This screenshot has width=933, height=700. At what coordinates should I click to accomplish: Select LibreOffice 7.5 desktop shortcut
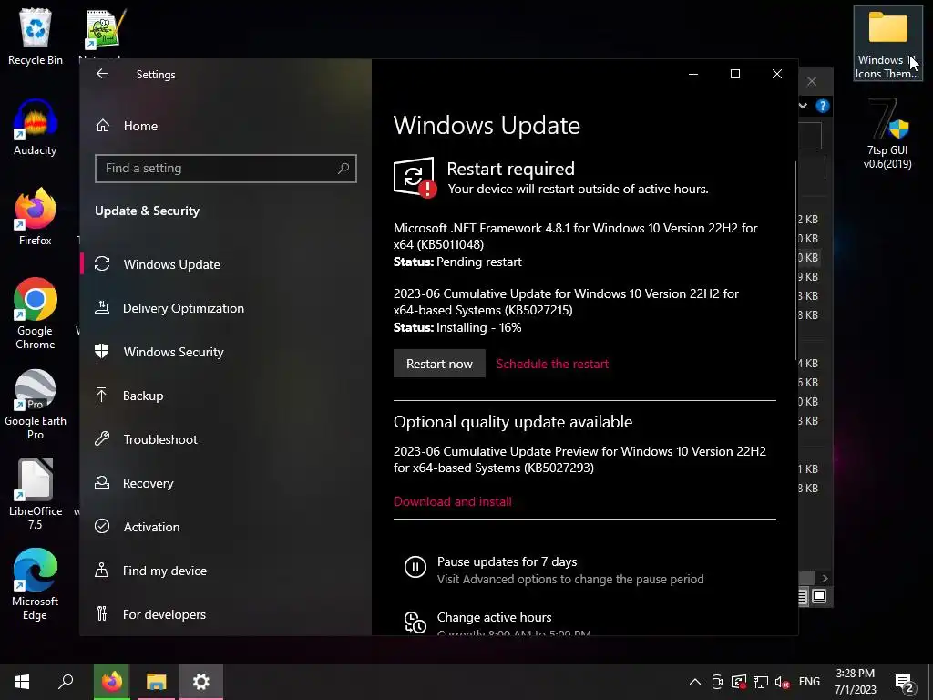pyautogui.click(x=36, y=494)
